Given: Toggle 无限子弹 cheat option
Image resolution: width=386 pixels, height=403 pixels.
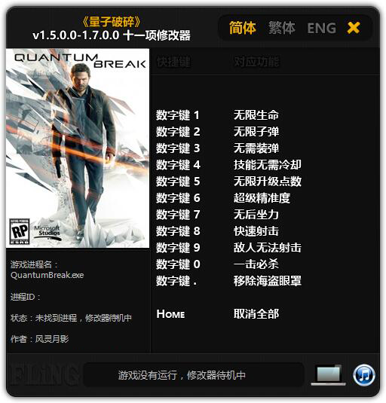Looking at the screenshot, I should [256, 132].
